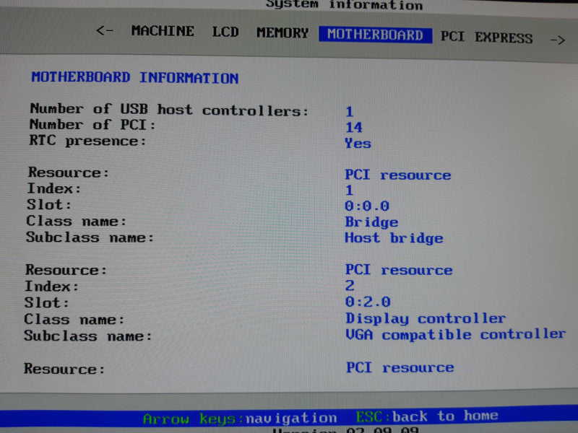The height and width of the screenshot is (433, 578).
Task: Go to the PCI EXPRESS tab
Action: pos(486,38)
